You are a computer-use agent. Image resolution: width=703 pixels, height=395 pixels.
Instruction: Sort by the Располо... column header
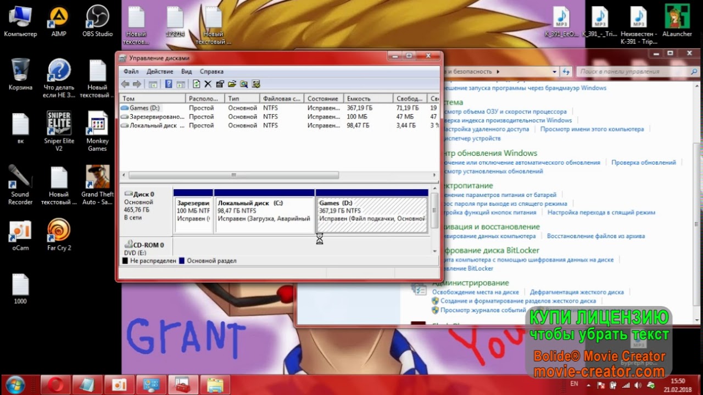(x=205, y=99)
